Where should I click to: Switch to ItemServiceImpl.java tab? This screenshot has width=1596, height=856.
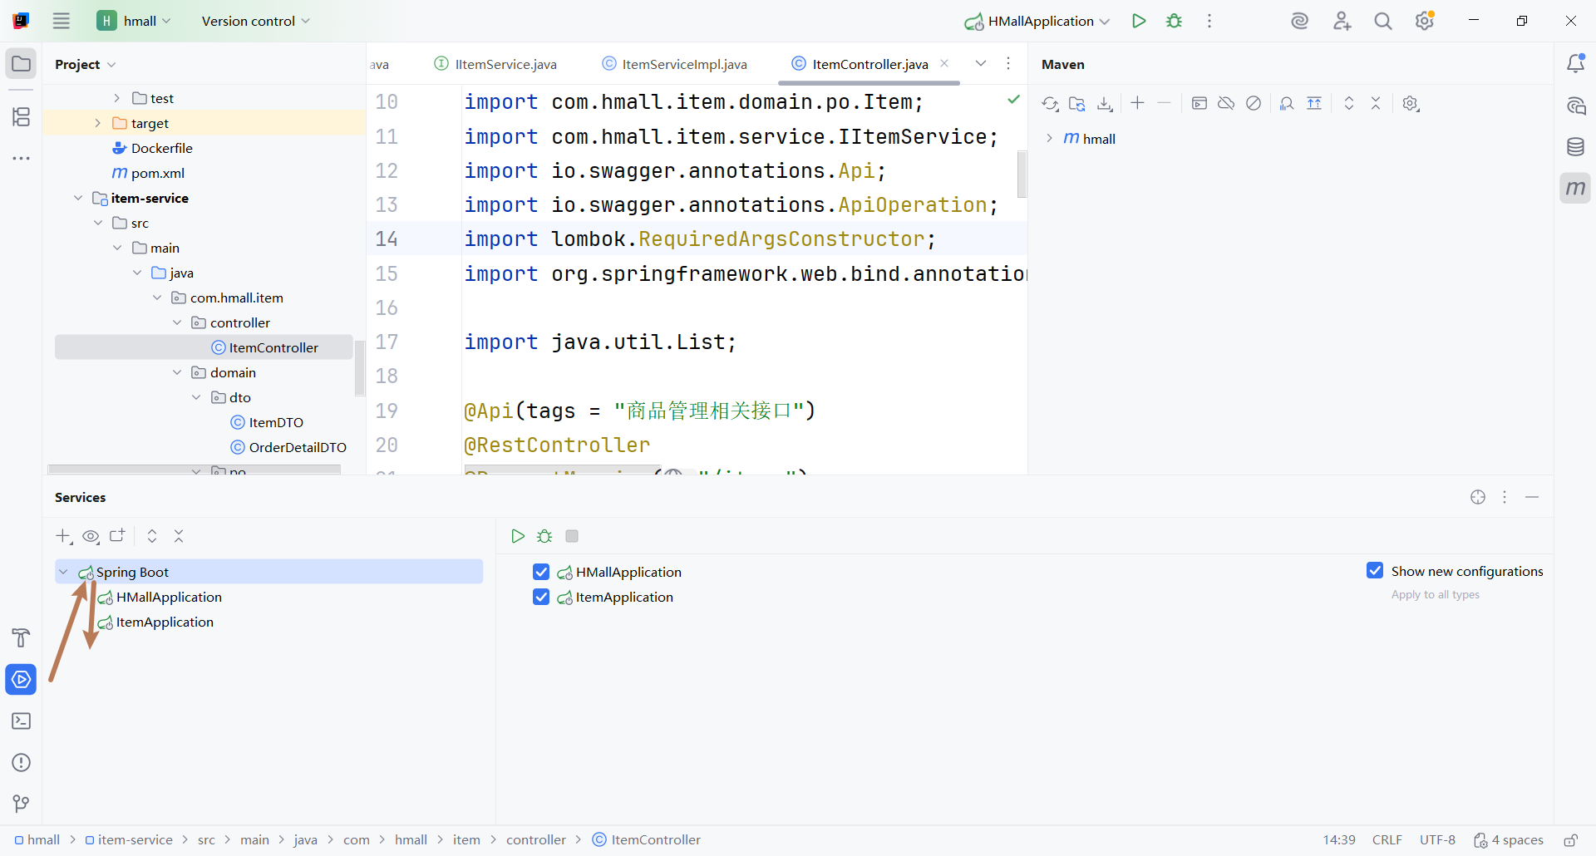click(x=675, y=64)
